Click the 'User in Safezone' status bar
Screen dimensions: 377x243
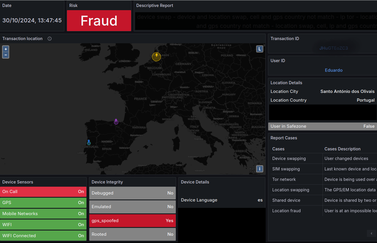click(322, 126)
